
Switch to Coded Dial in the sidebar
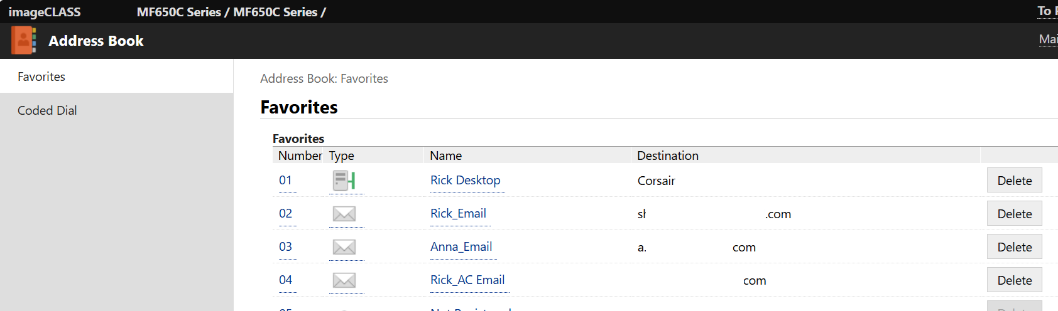click(x=47, y=110)
